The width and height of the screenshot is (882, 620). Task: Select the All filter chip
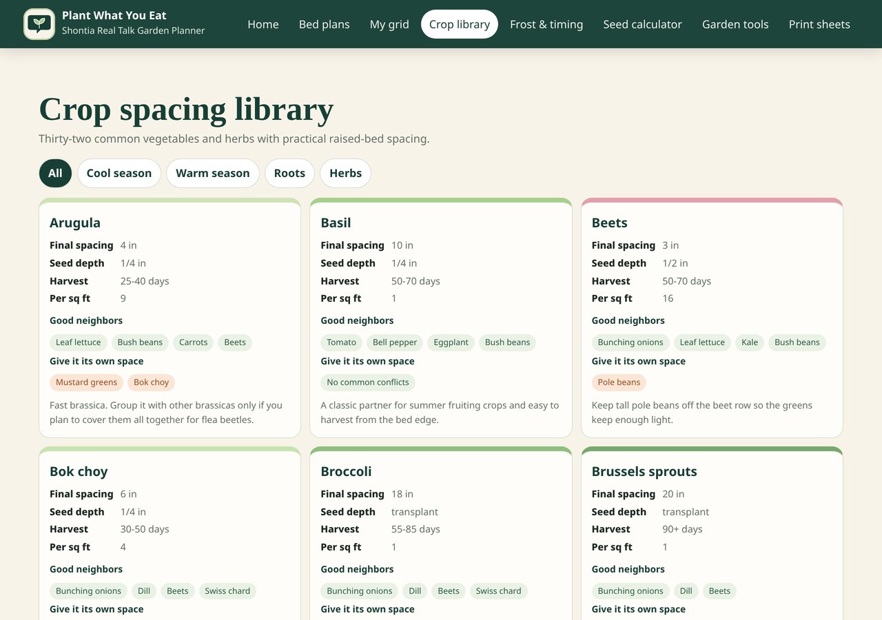pos(55,173)
